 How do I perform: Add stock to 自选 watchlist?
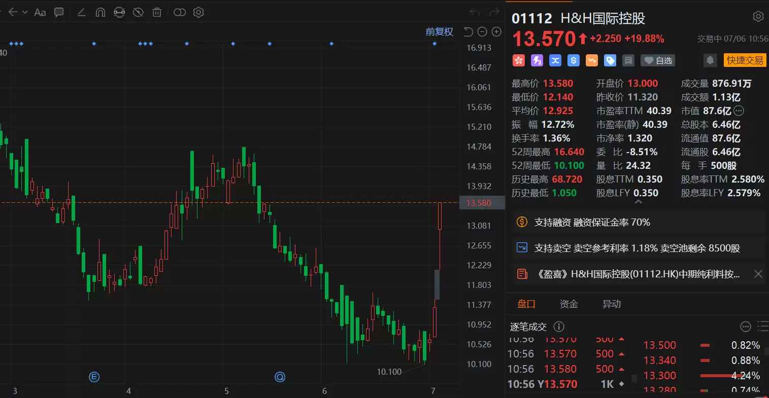pos(658,61)
